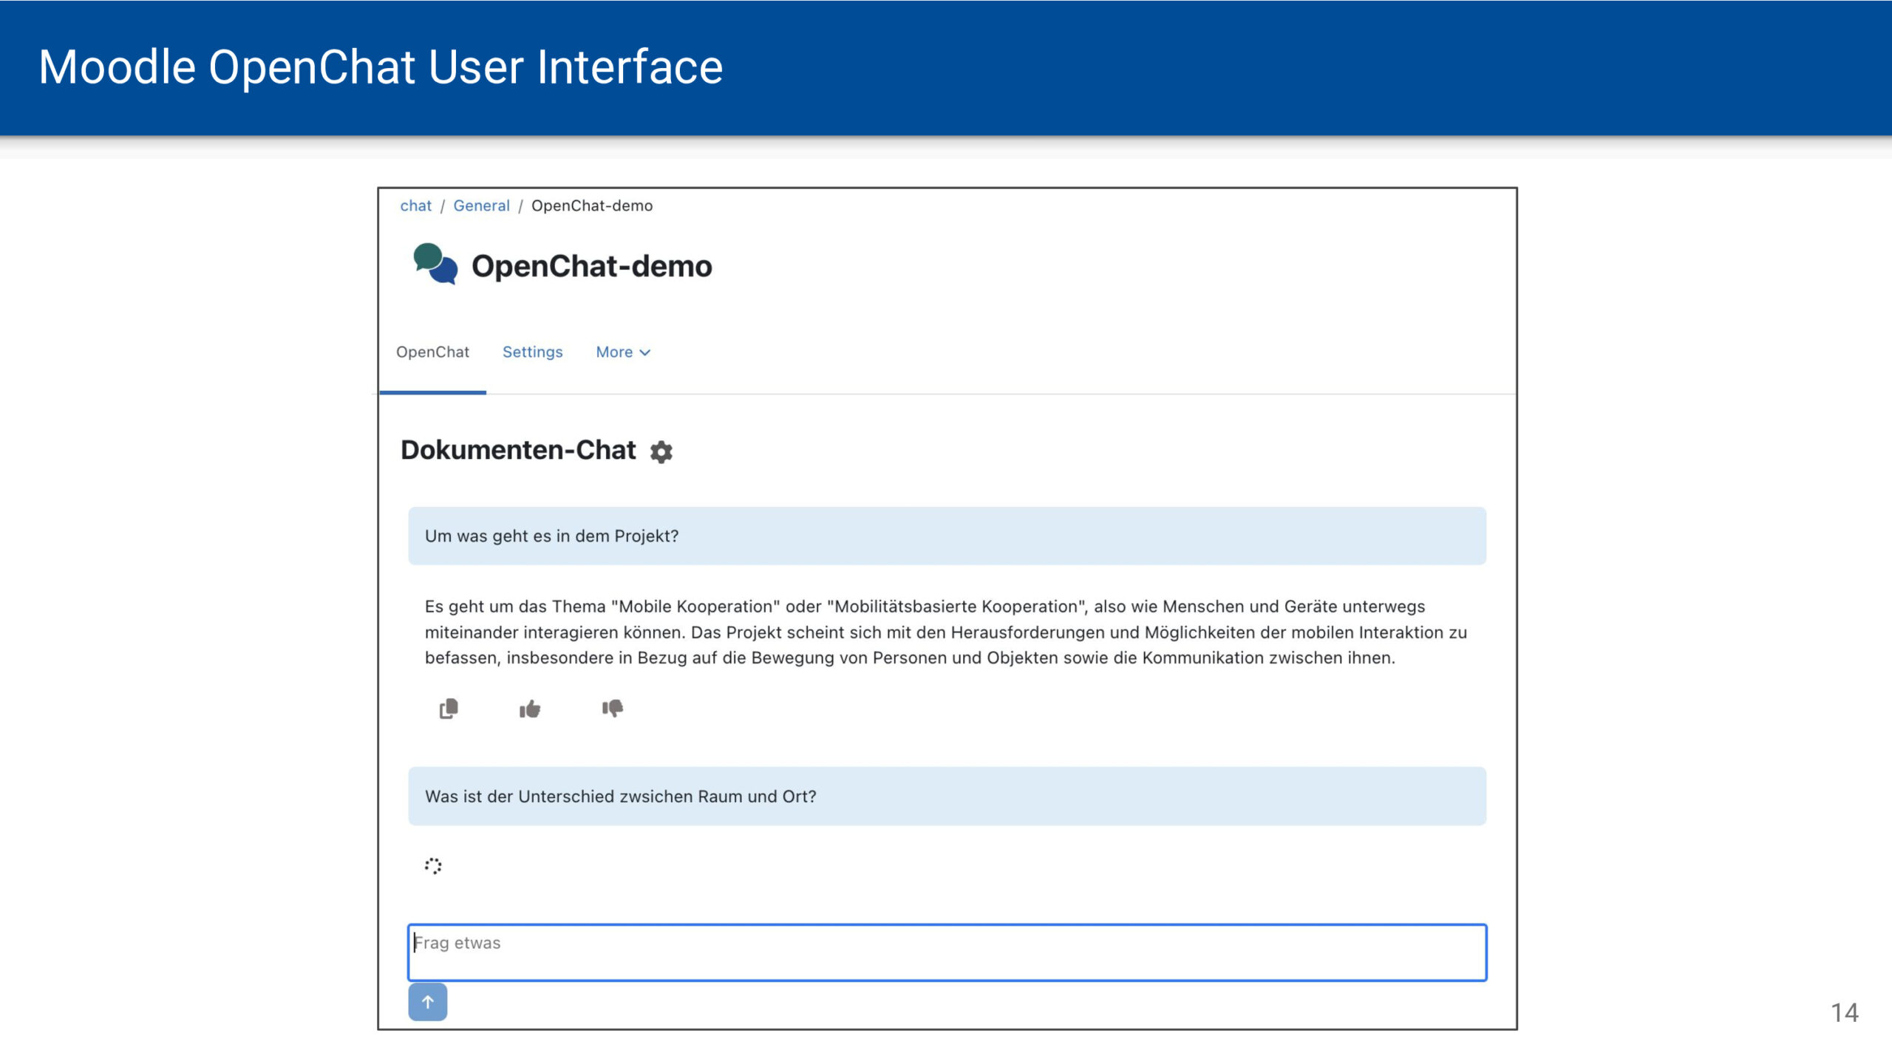Give thumbs down to response
This screenshot has height=1064, width=1892.
tap(612, 709)
